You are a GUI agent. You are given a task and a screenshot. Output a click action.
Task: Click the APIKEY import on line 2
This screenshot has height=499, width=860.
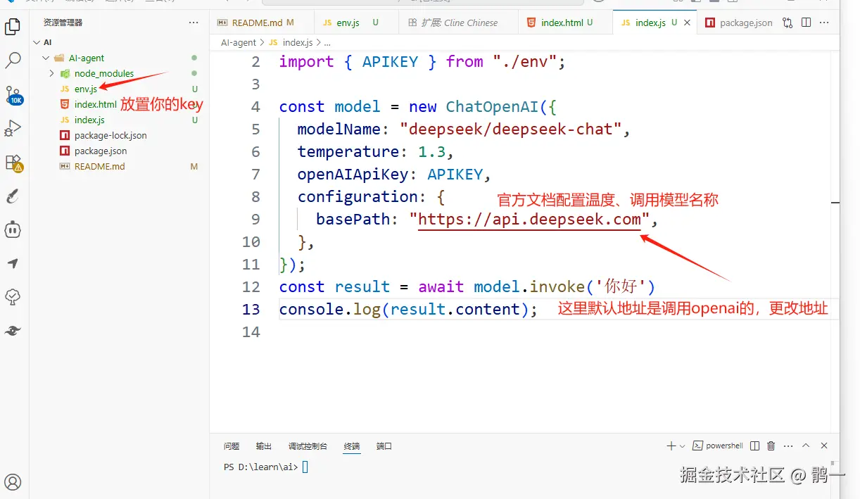point(390,61)
